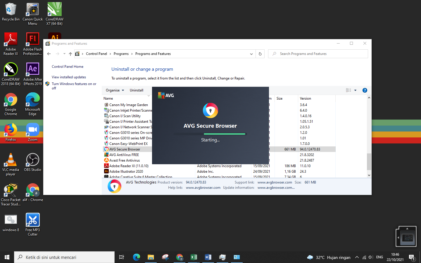Open Adobe Reader XI desktop icon

pos(11,44)
